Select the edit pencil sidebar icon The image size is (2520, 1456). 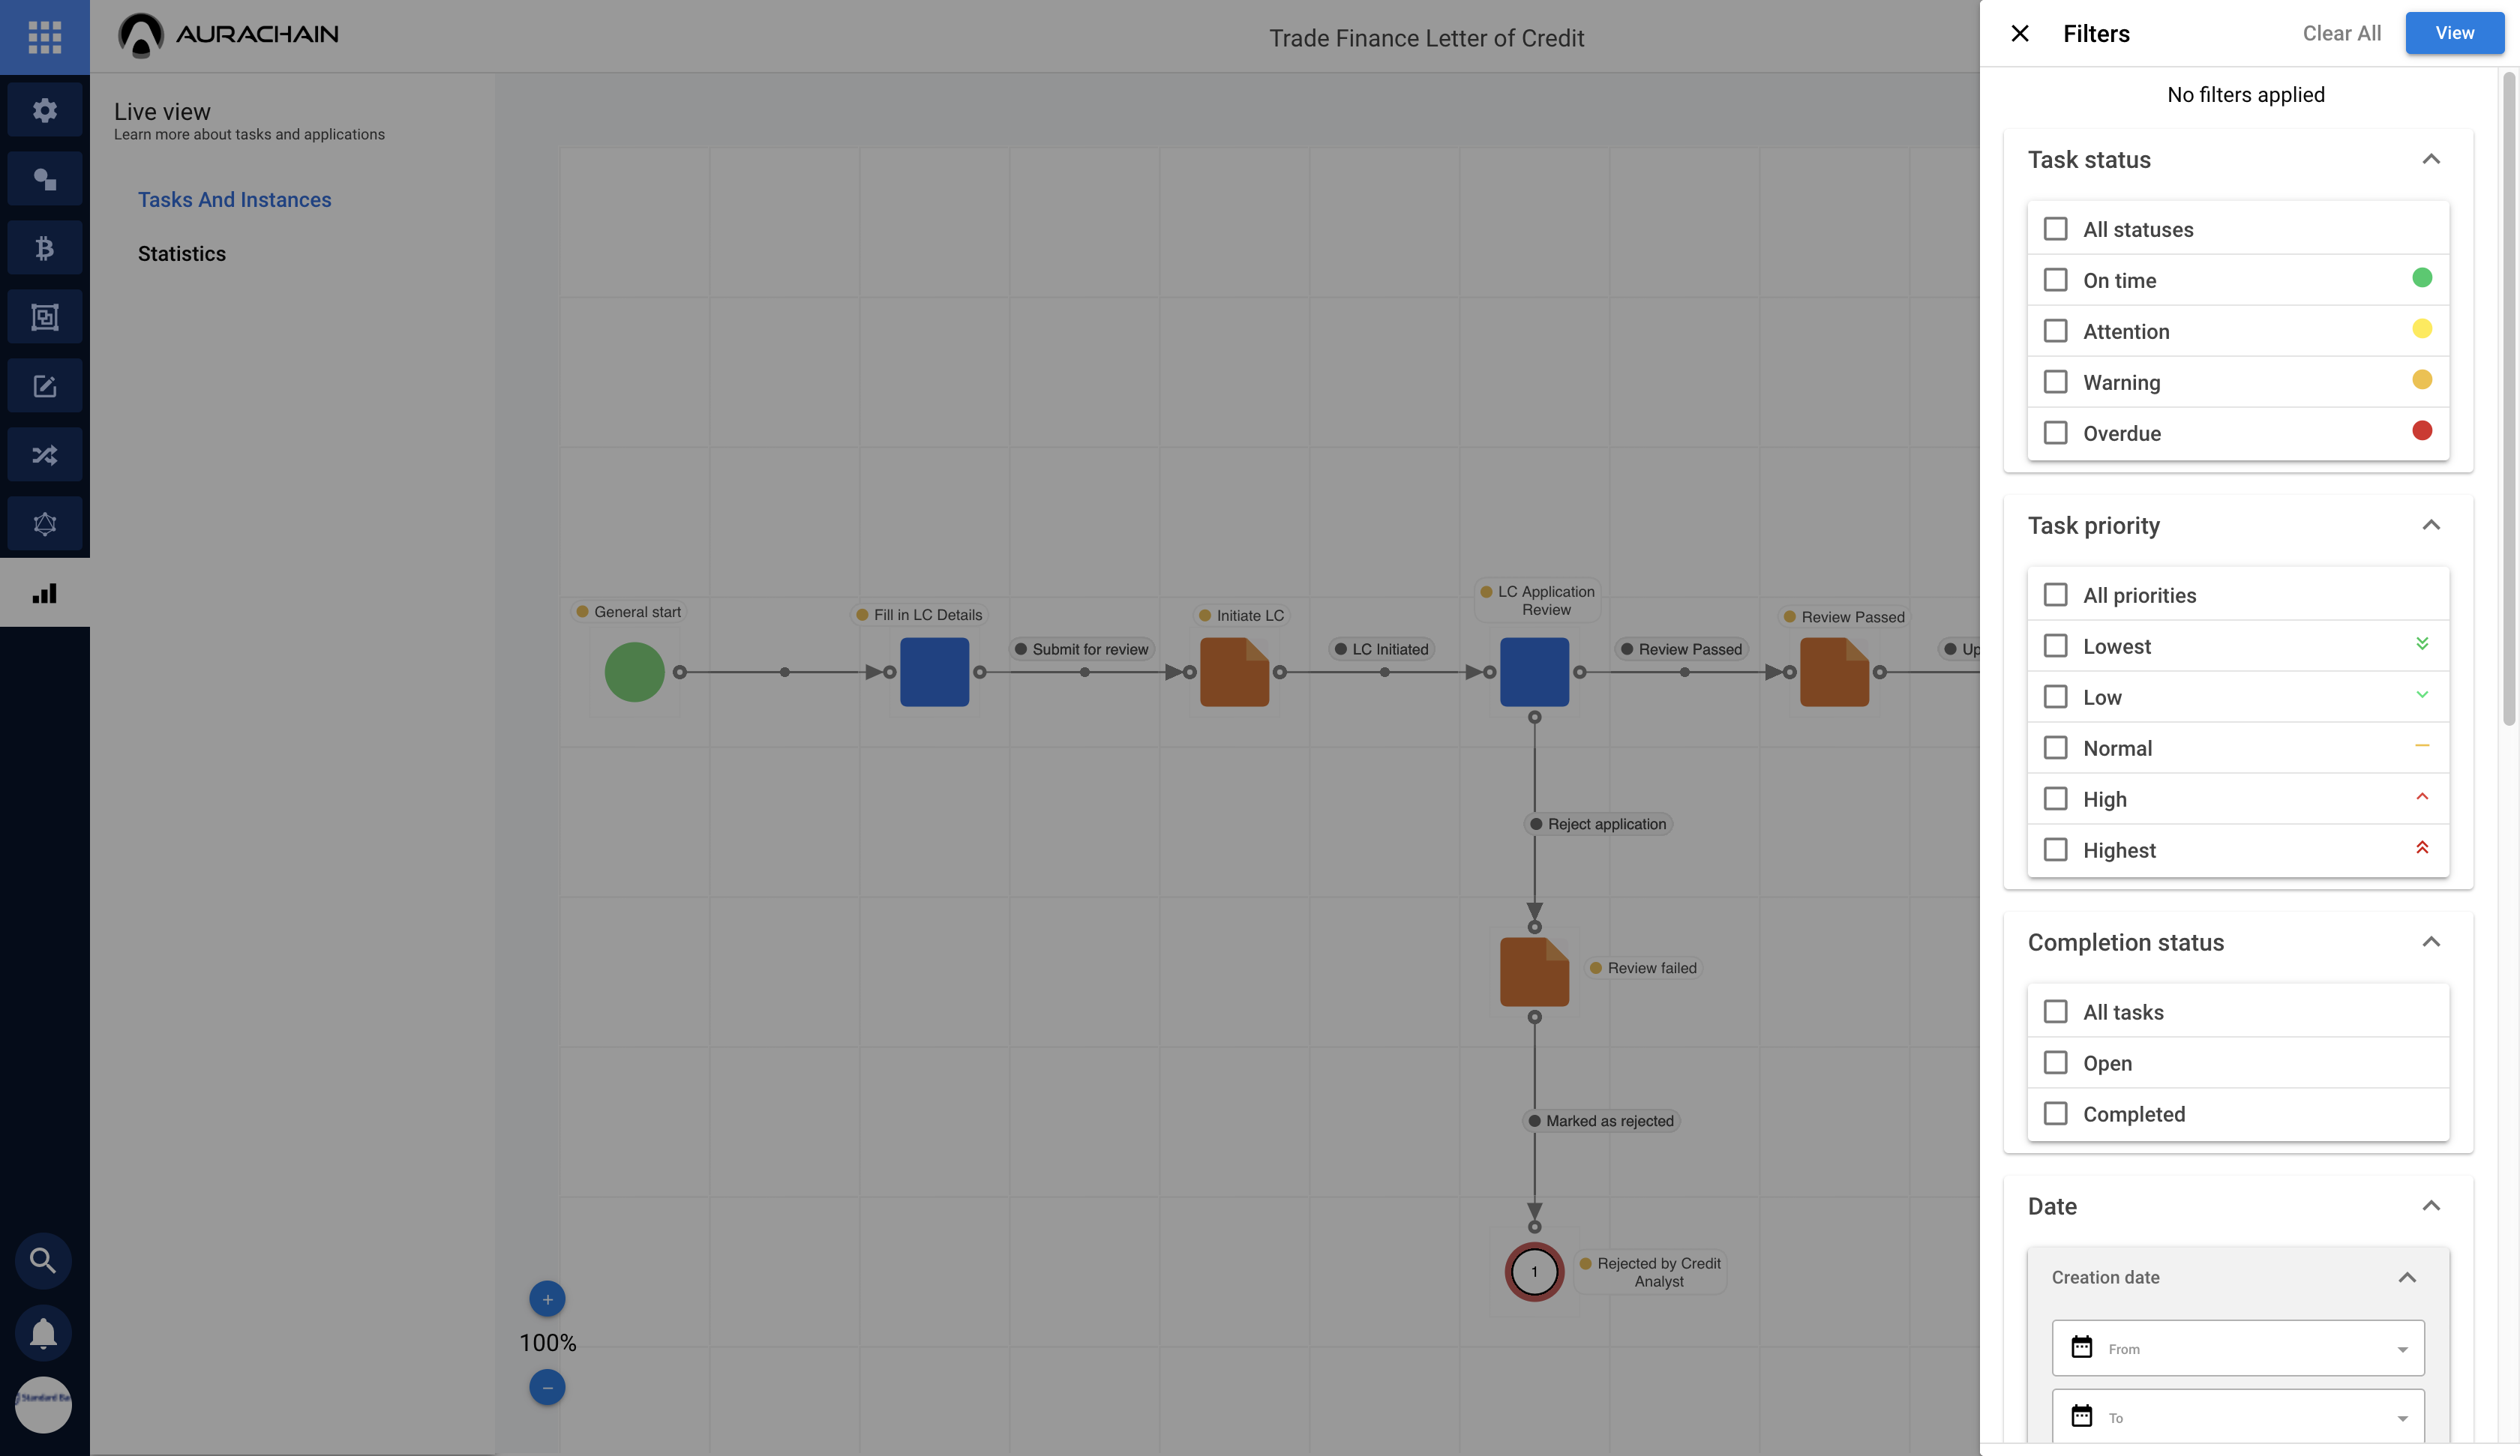44,386
